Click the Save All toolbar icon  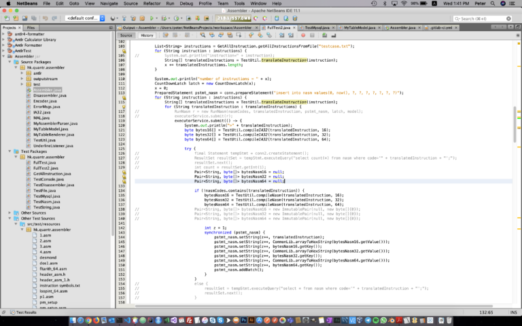click(33, 18)
